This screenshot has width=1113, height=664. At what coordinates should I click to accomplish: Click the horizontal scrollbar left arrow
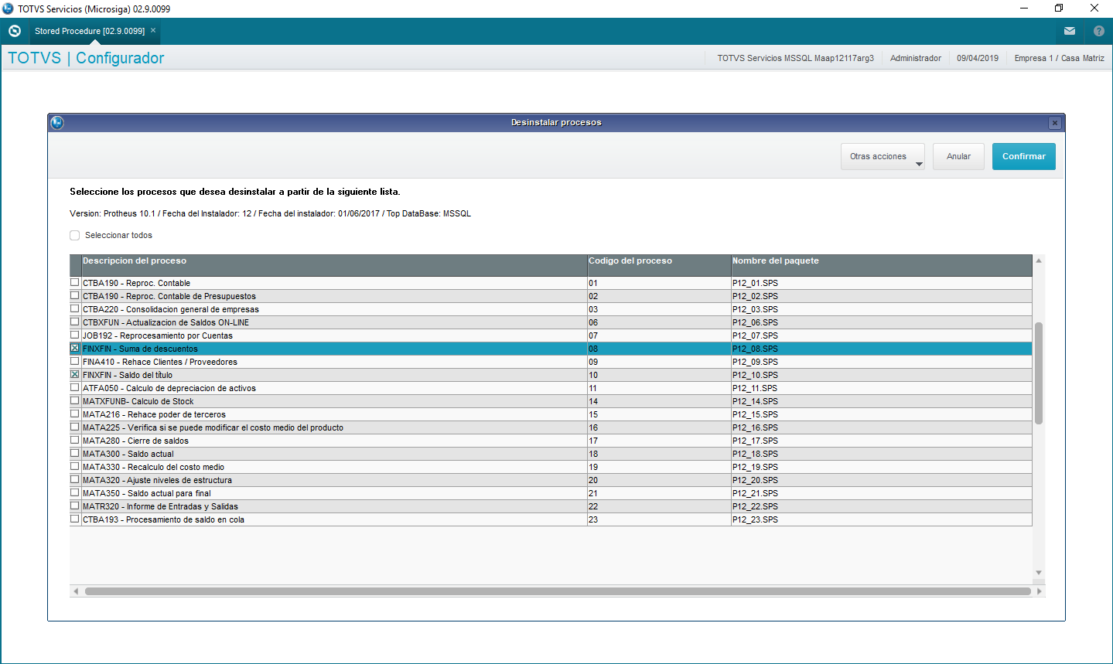pos(76,591)
